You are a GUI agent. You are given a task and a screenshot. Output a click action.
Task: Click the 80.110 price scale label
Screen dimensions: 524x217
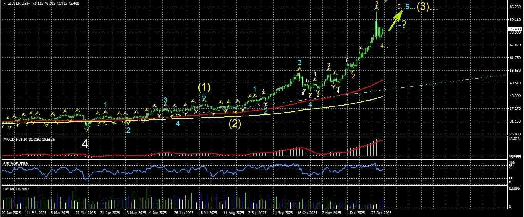pos(515,20)
